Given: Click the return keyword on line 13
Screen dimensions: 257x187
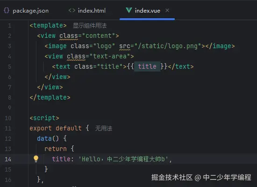Looking at the screenshot, I should coord(56,149).
